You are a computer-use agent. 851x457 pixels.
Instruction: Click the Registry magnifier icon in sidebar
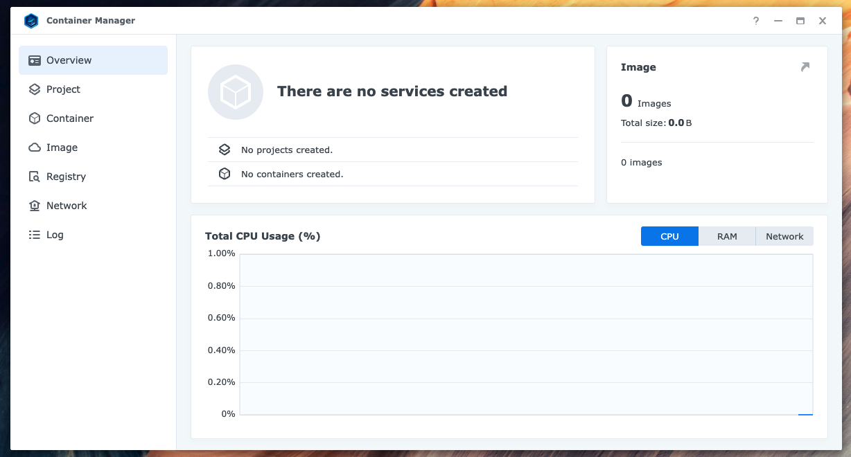[x=34, y=177]
